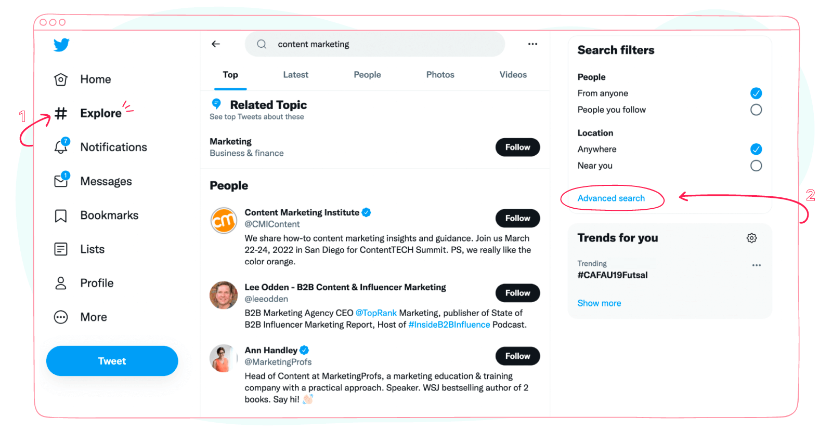Open Trends settings with the gear icon
This screenshot has width=832, height=431.
point(751,238)
